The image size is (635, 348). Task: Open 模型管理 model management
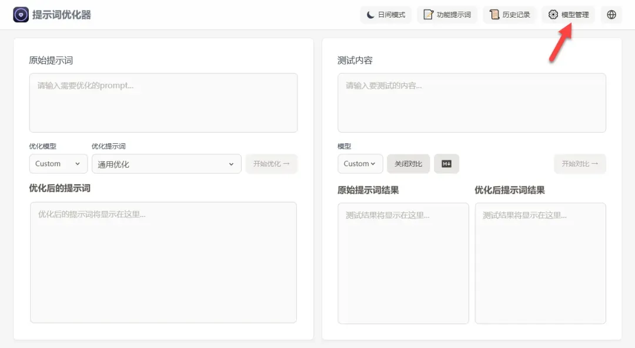coord(568,15)
